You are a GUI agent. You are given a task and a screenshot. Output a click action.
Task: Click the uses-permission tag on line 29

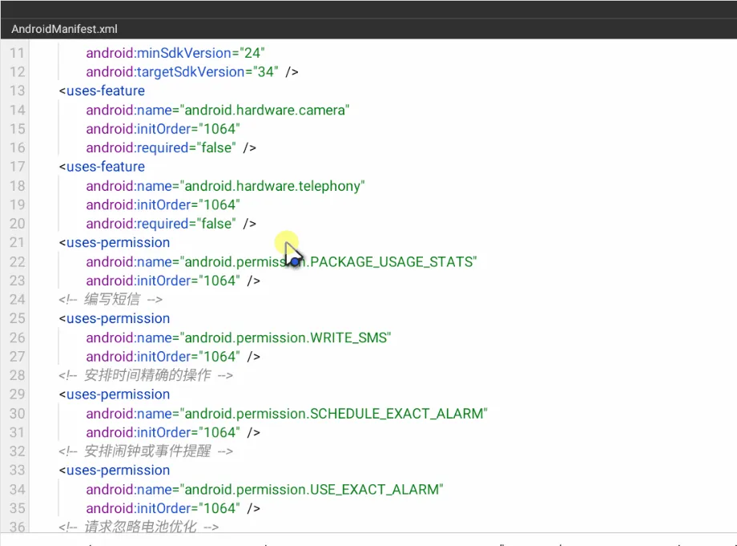point(115,394)
